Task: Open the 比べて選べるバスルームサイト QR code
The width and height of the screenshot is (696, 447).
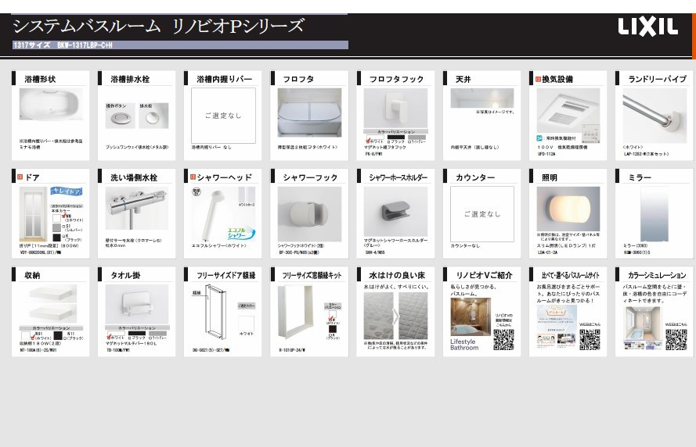Action: (590, 340)
